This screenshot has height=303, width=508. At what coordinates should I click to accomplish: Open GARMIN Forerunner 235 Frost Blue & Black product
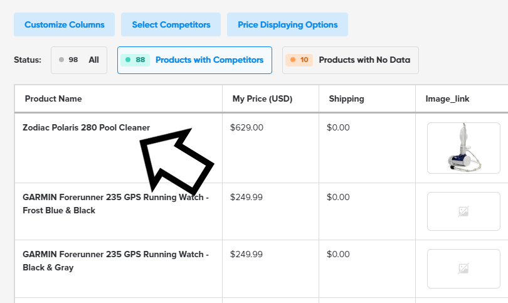pyautogui.click(x=115, y=204)
